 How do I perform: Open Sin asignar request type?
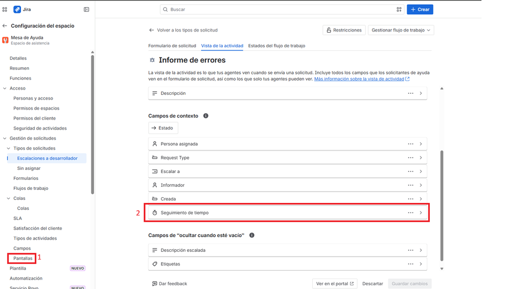29,168
